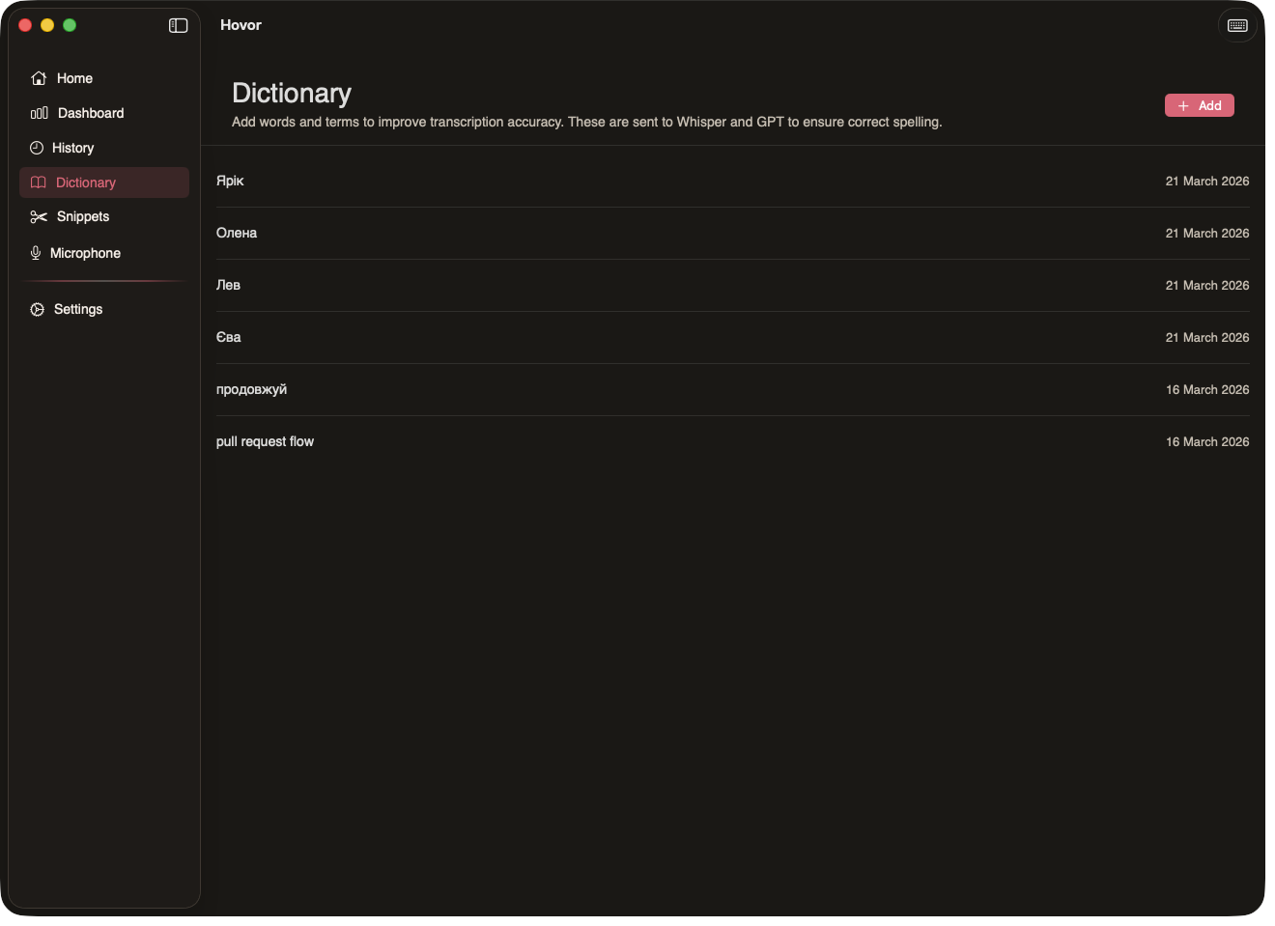Toggle the sidebar visibility control

click(178, 25)
